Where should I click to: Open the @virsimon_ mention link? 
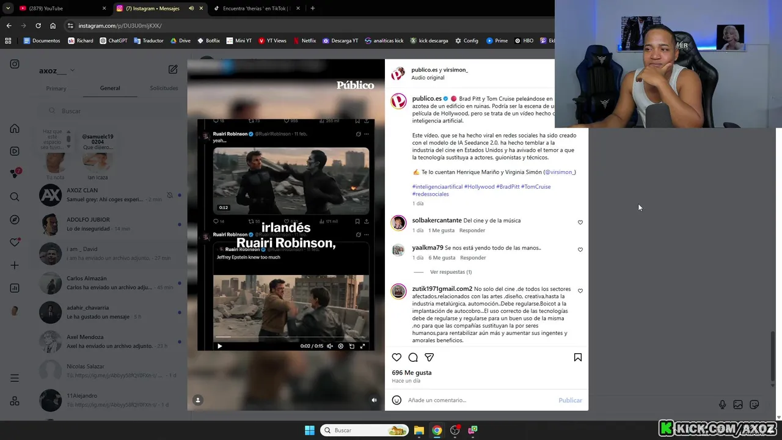(x=560, y=172)
